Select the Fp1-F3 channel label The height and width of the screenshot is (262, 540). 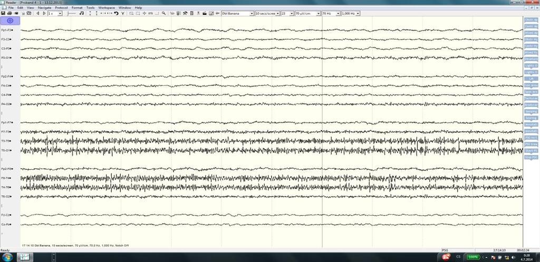[7, 30]
